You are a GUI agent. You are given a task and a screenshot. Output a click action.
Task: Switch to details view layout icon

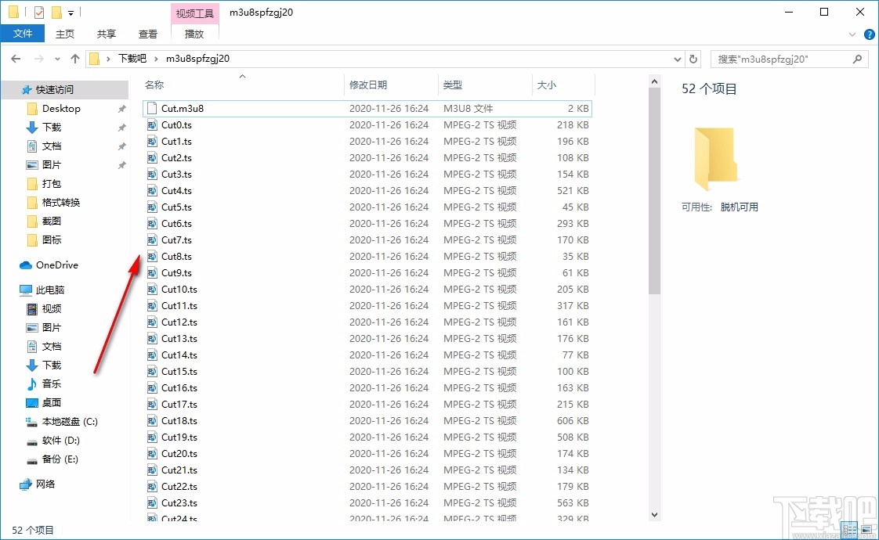click(850, 529)
